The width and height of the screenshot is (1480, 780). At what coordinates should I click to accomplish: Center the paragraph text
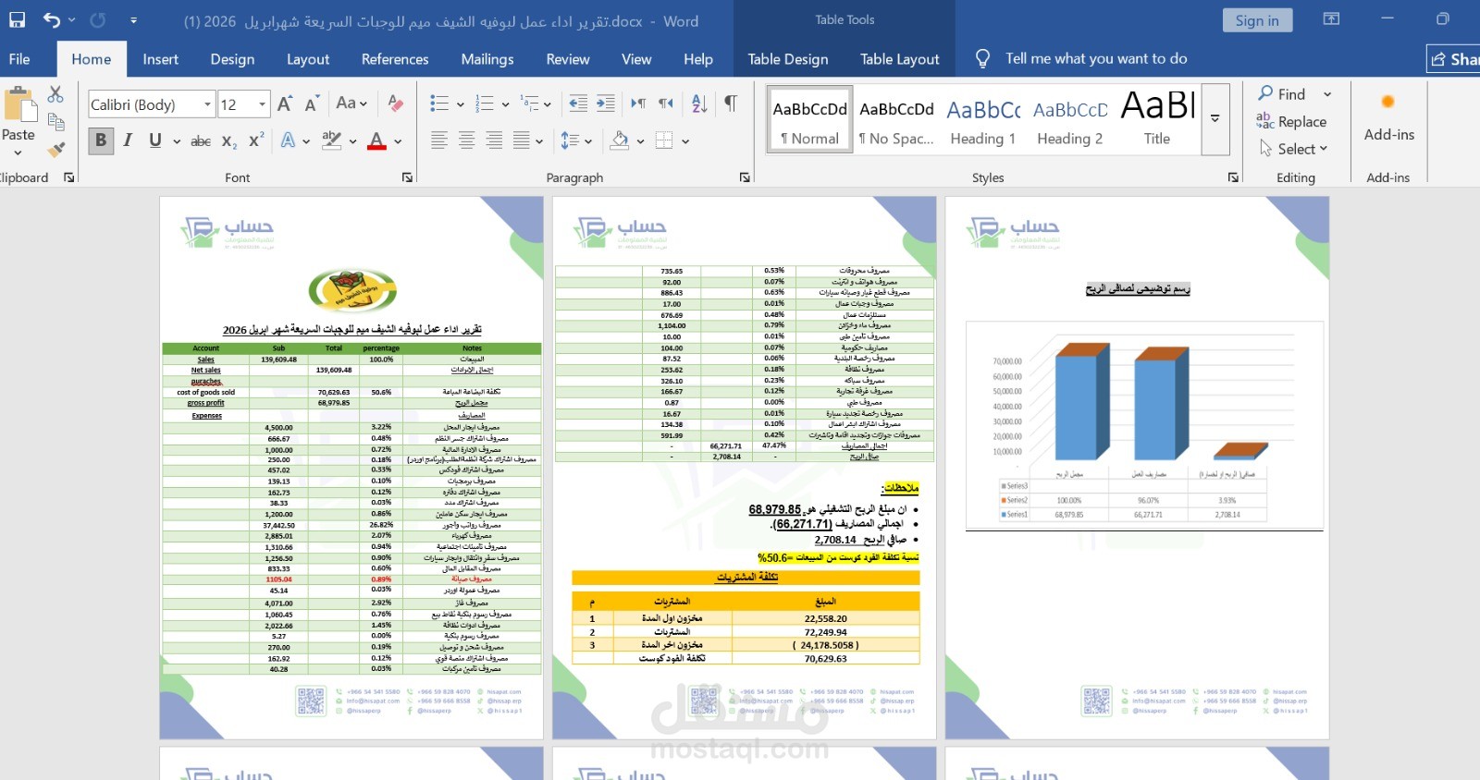tap(467, 140)
